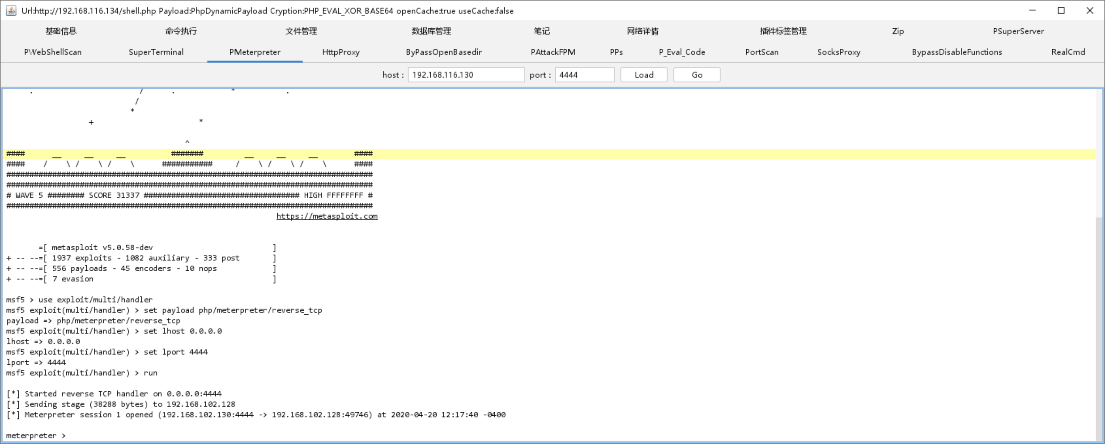Screen dimensions: 1105x444
Task: Click the 'Started reverse TCP handler' line
Action: pyautogui.click(x=114, y=394)
